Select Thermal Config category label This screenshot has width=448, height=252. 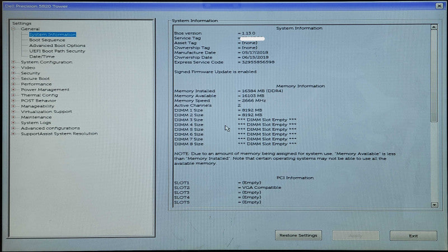(x=39, y=95)
